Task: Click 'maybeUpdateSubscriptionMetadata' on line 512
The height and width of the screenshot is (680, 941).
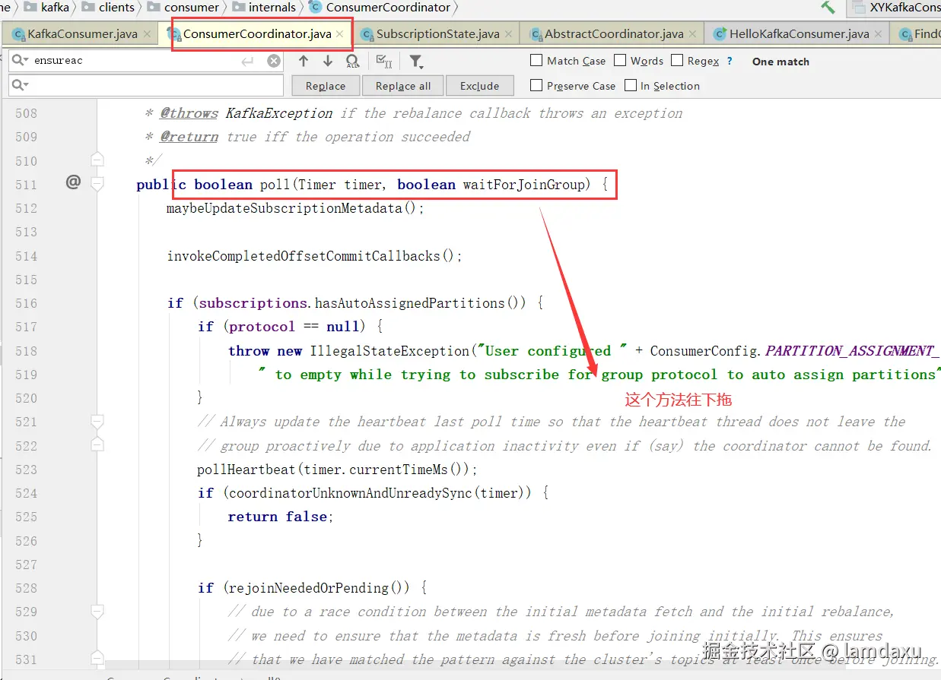Action: click(284, 208)
